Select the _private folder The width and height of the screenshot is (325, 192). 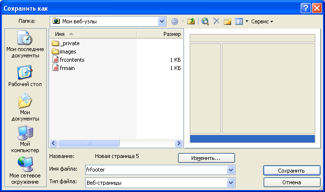70,43
